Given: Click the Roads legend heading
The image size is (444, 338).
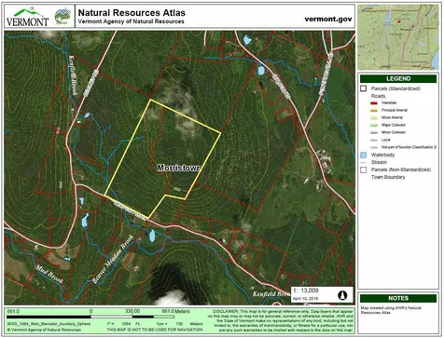Looking at the screenshot, I should pos(378,96).
